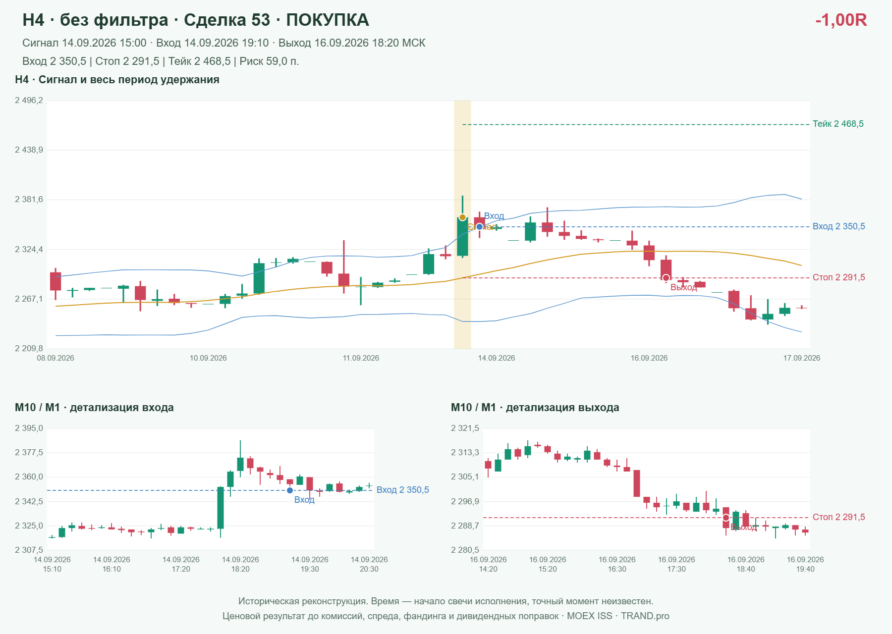
Task: Click the 2 267,1 price axis label
Action: [29, 299]
